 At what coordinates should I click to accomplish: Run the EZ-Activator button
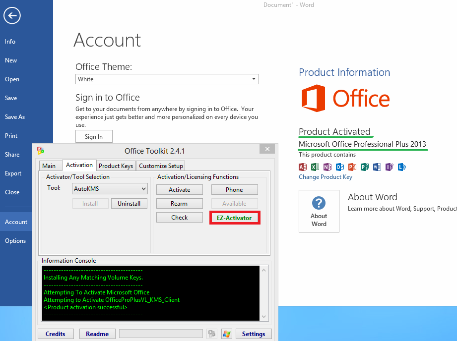[x=234, y=218]
